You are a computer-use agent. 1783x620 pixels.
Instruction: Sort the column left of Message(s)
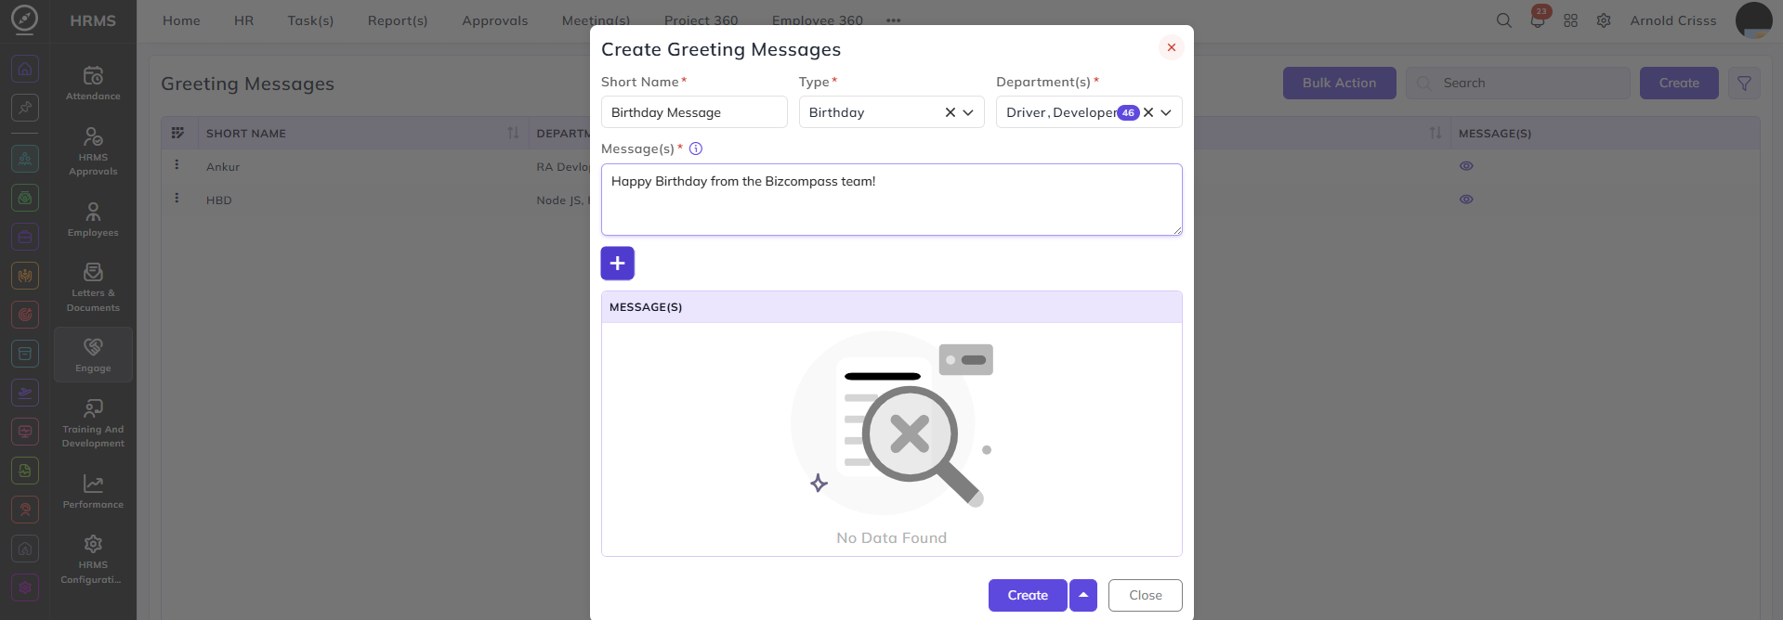pyautogui.click(x=1436, y=133)
